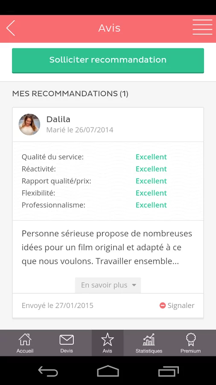
Task: Open the Statistiques chart tab
Action: (x=149, y=343)
